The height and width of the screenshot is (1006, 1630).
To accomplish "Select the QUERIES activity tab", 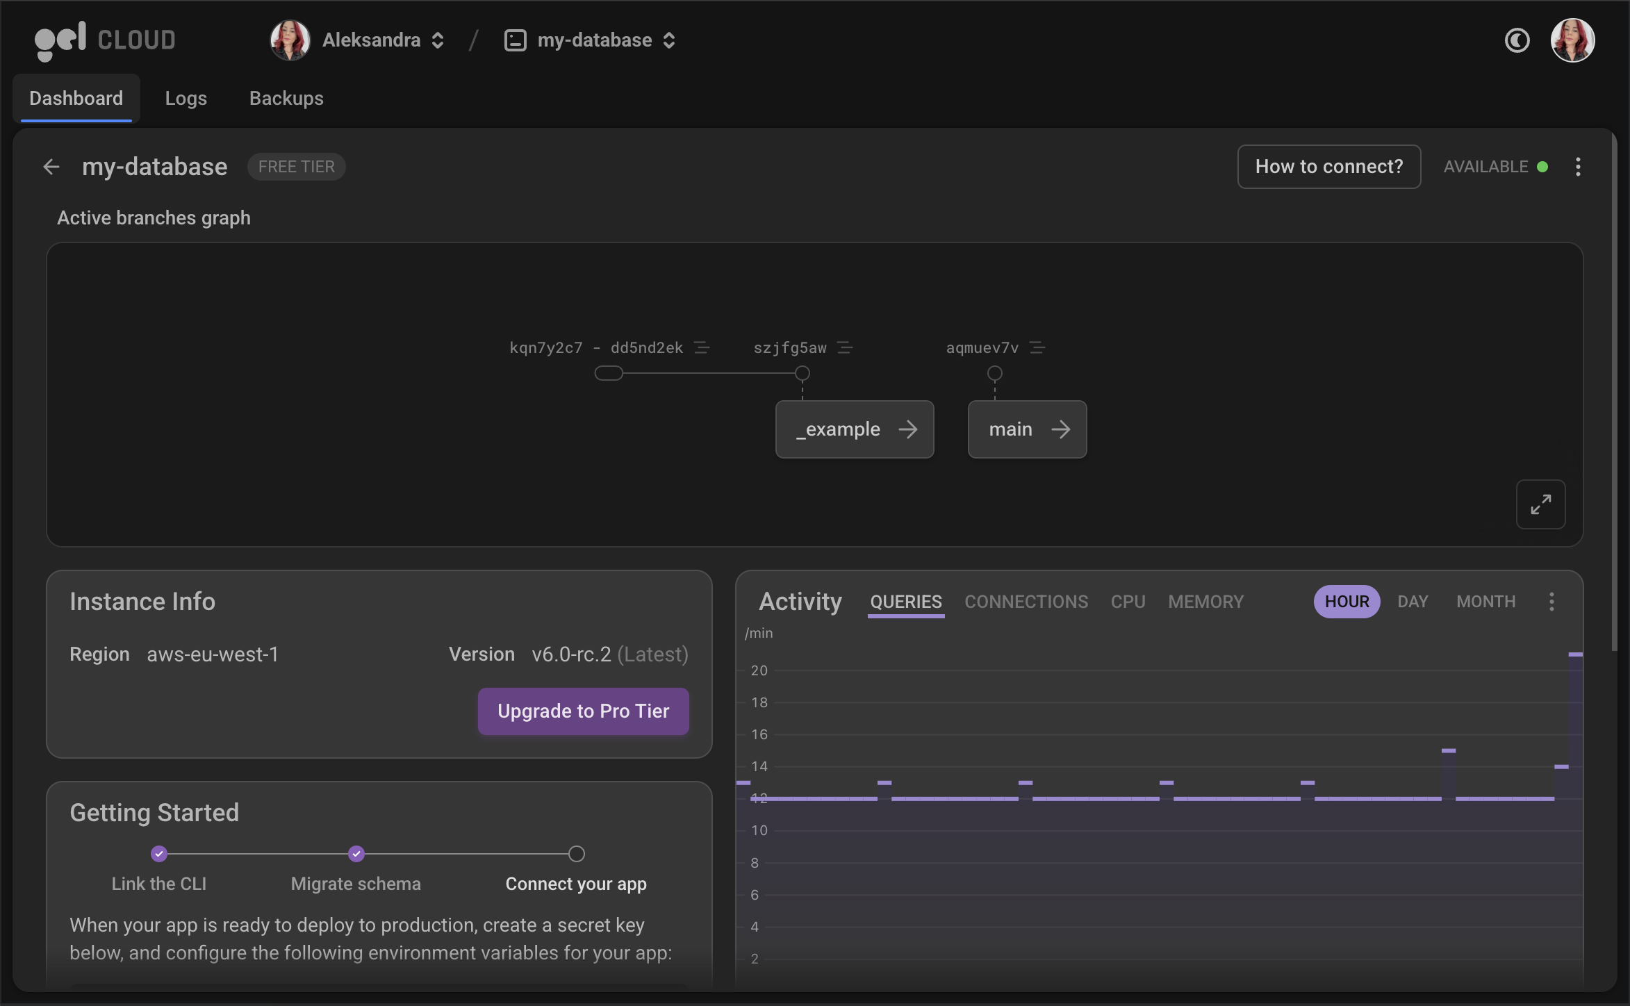I will click(906, 602).
